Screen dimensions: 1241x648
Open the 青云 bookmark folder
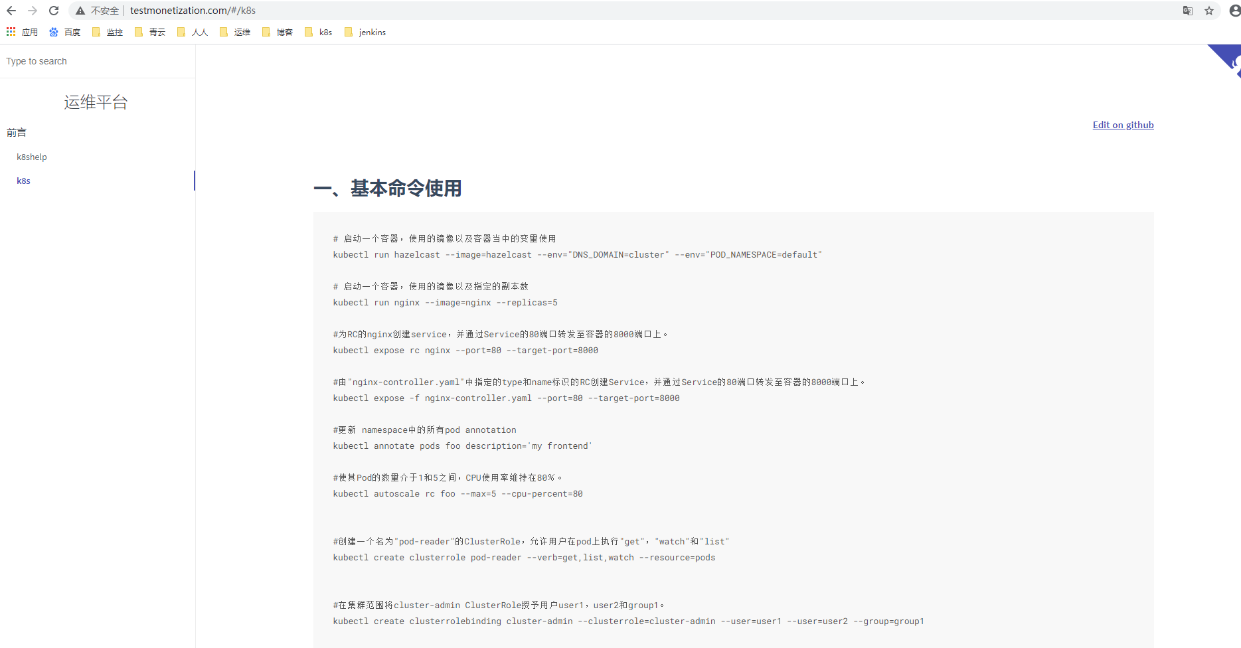tap(150, 32)
